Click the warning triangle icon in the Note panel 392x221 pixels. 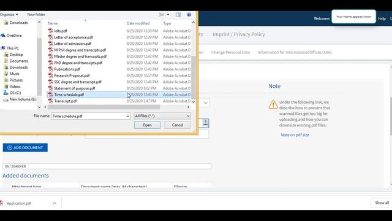coord(273,104)
